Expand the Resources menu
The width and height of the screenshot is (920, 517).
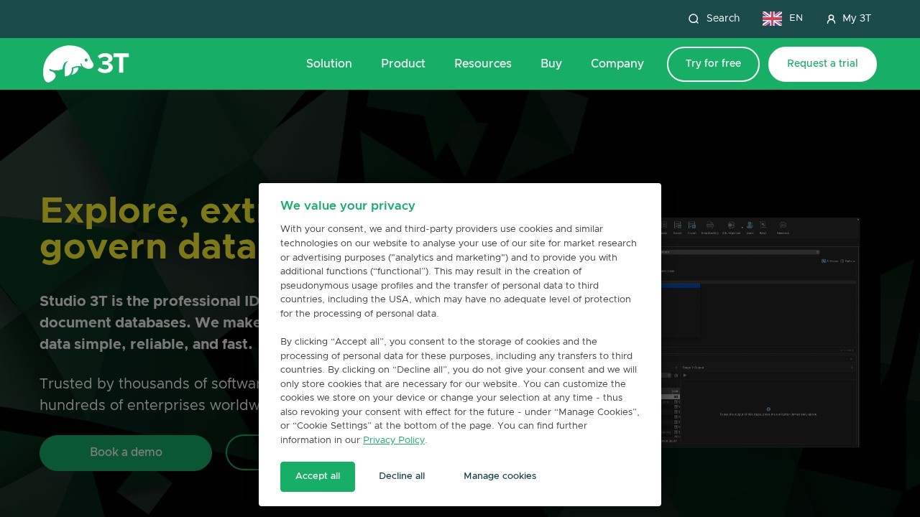(482, 64)
